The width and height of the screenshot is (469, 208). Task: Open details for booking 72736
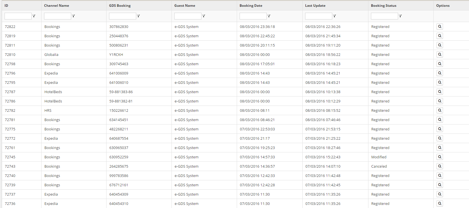tap(440, 203)
